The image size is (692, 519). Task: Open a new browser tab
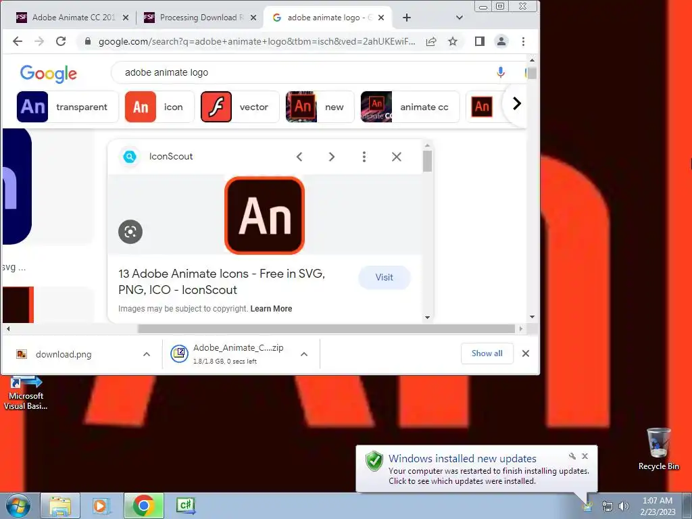pos(407,18)
